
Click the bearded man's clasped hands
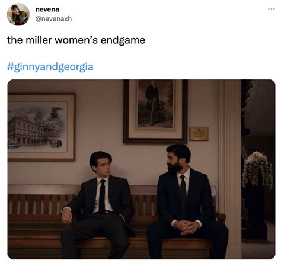186,227
